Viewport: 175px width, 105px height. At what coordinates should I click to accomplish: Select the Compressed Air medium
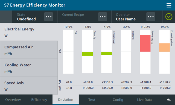(x=29, y=50)
